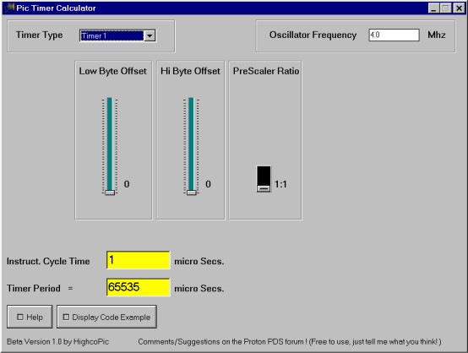Click the PreScaler Ratio slider handle

point(264,188)
